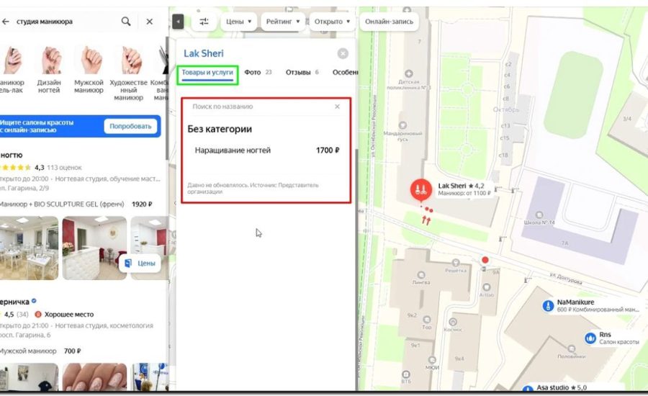Click the red Lak Sheri map pin
This screenshot has width=648, height=396.
tap(420, 191)
